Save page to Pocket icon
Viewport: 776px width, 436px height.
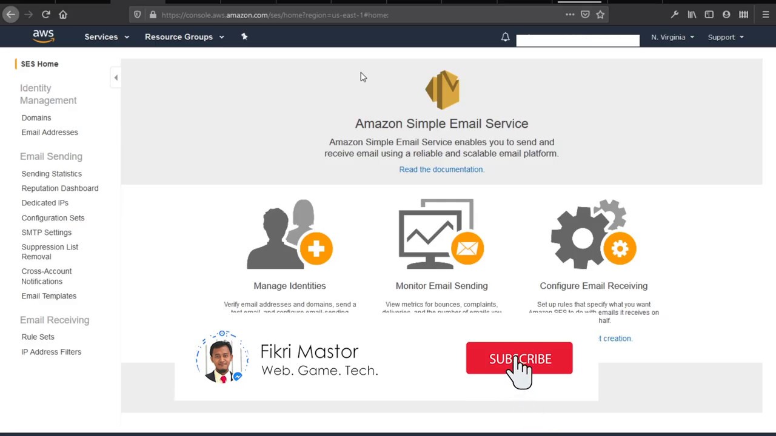point(585,15)
